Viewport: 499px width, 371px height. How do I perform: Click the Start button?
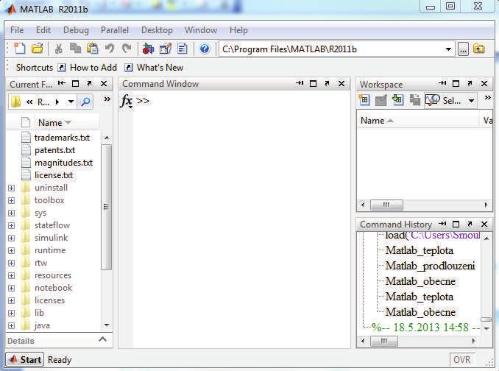[x=25, y=359]
